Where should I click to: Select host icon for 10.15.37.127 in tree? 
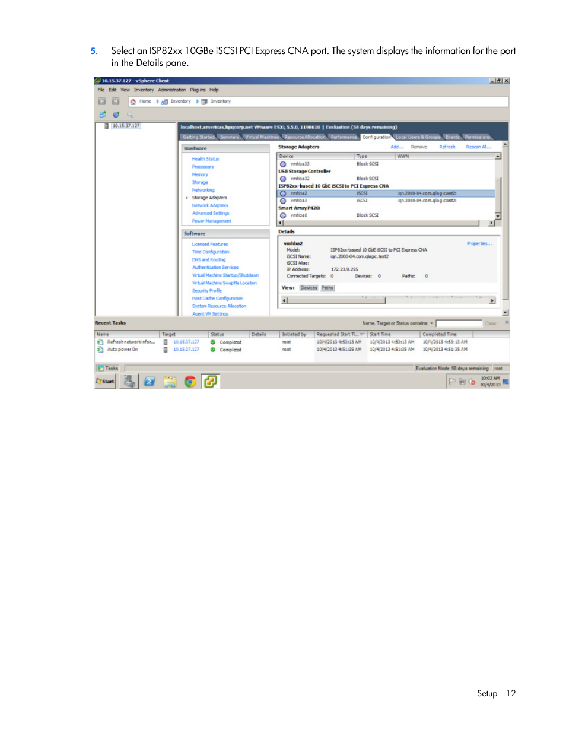(x=107, y=126)
